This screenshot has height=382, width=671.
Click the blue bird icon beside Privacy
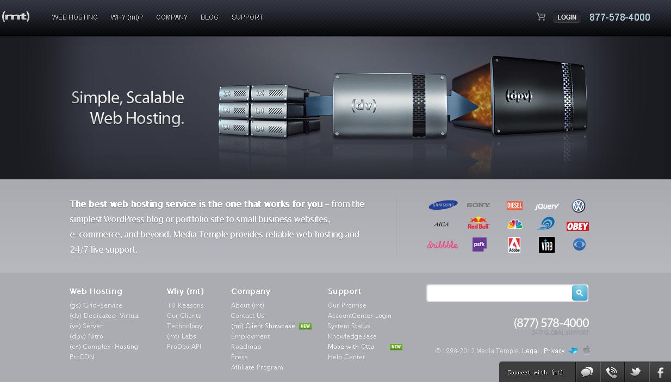point(573,350)
